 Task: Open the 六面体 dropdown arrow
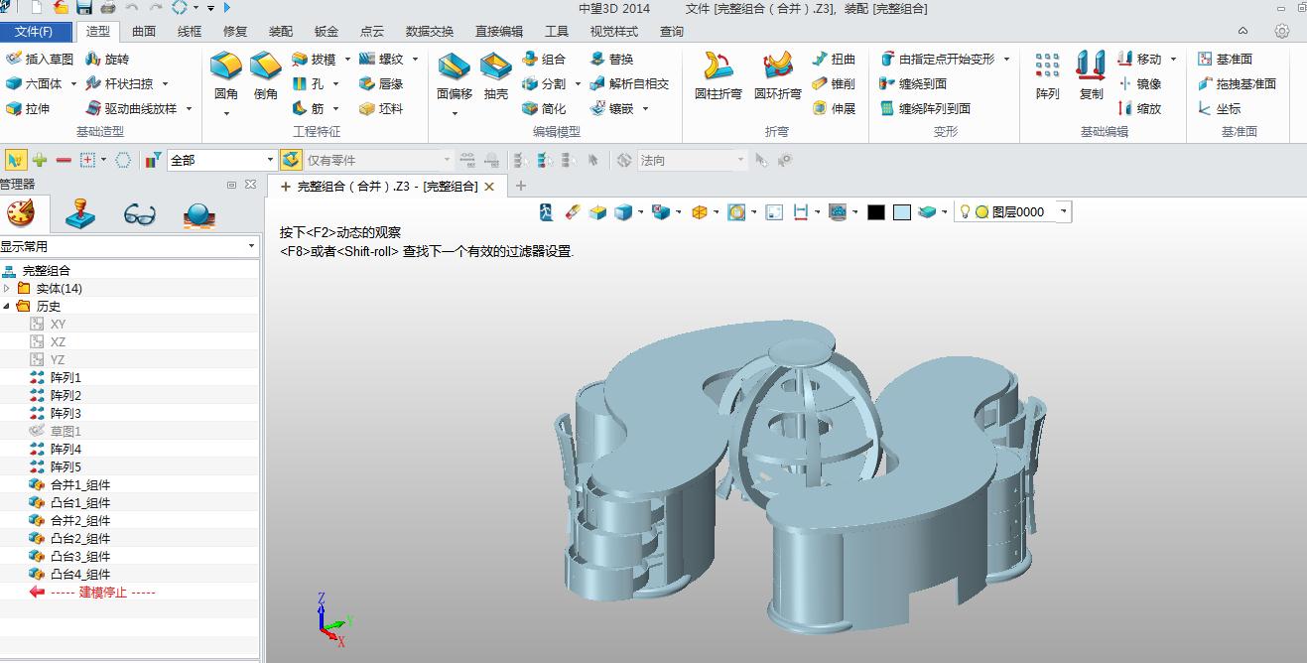point(72,84)
